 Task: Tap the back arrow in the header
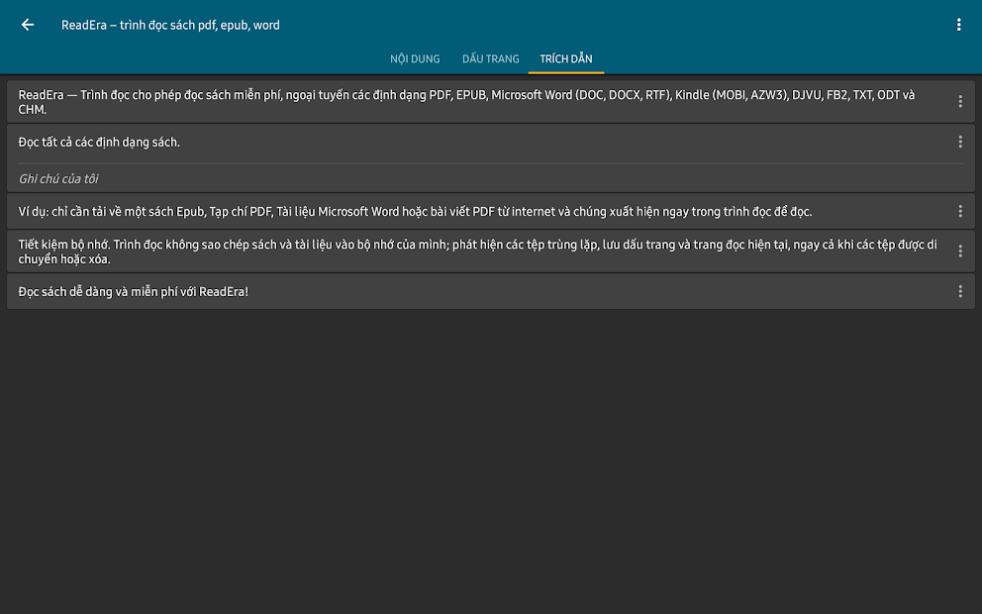pos(28,25)
